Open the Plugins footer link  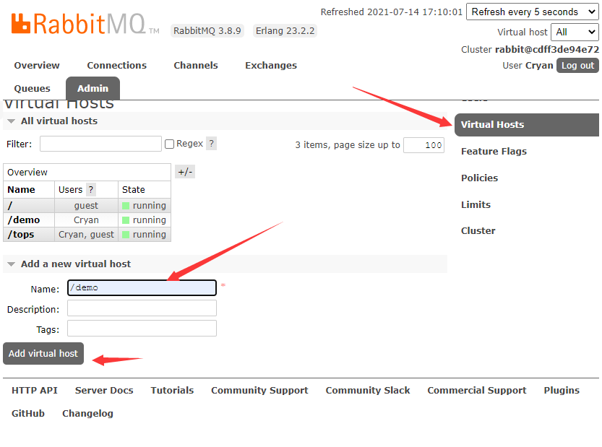click(x=562, y=390)
